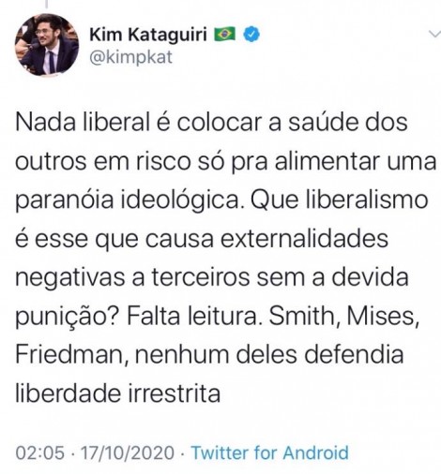Click the phrase "liberdade irrestrita" ending the tweet
This screenshot has height=474, width=441.
pyautogui.click(x=118, y=393)
